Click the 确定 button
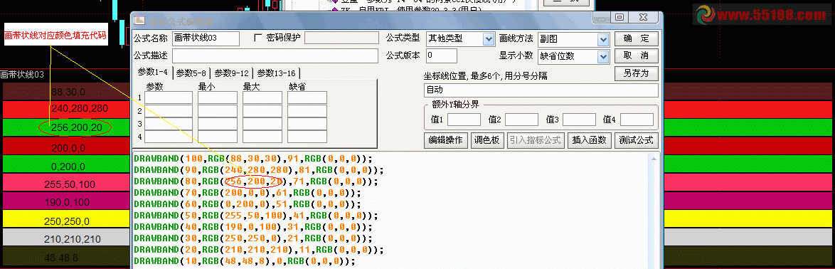Viewport: 835px width, 269px height. 637,39
